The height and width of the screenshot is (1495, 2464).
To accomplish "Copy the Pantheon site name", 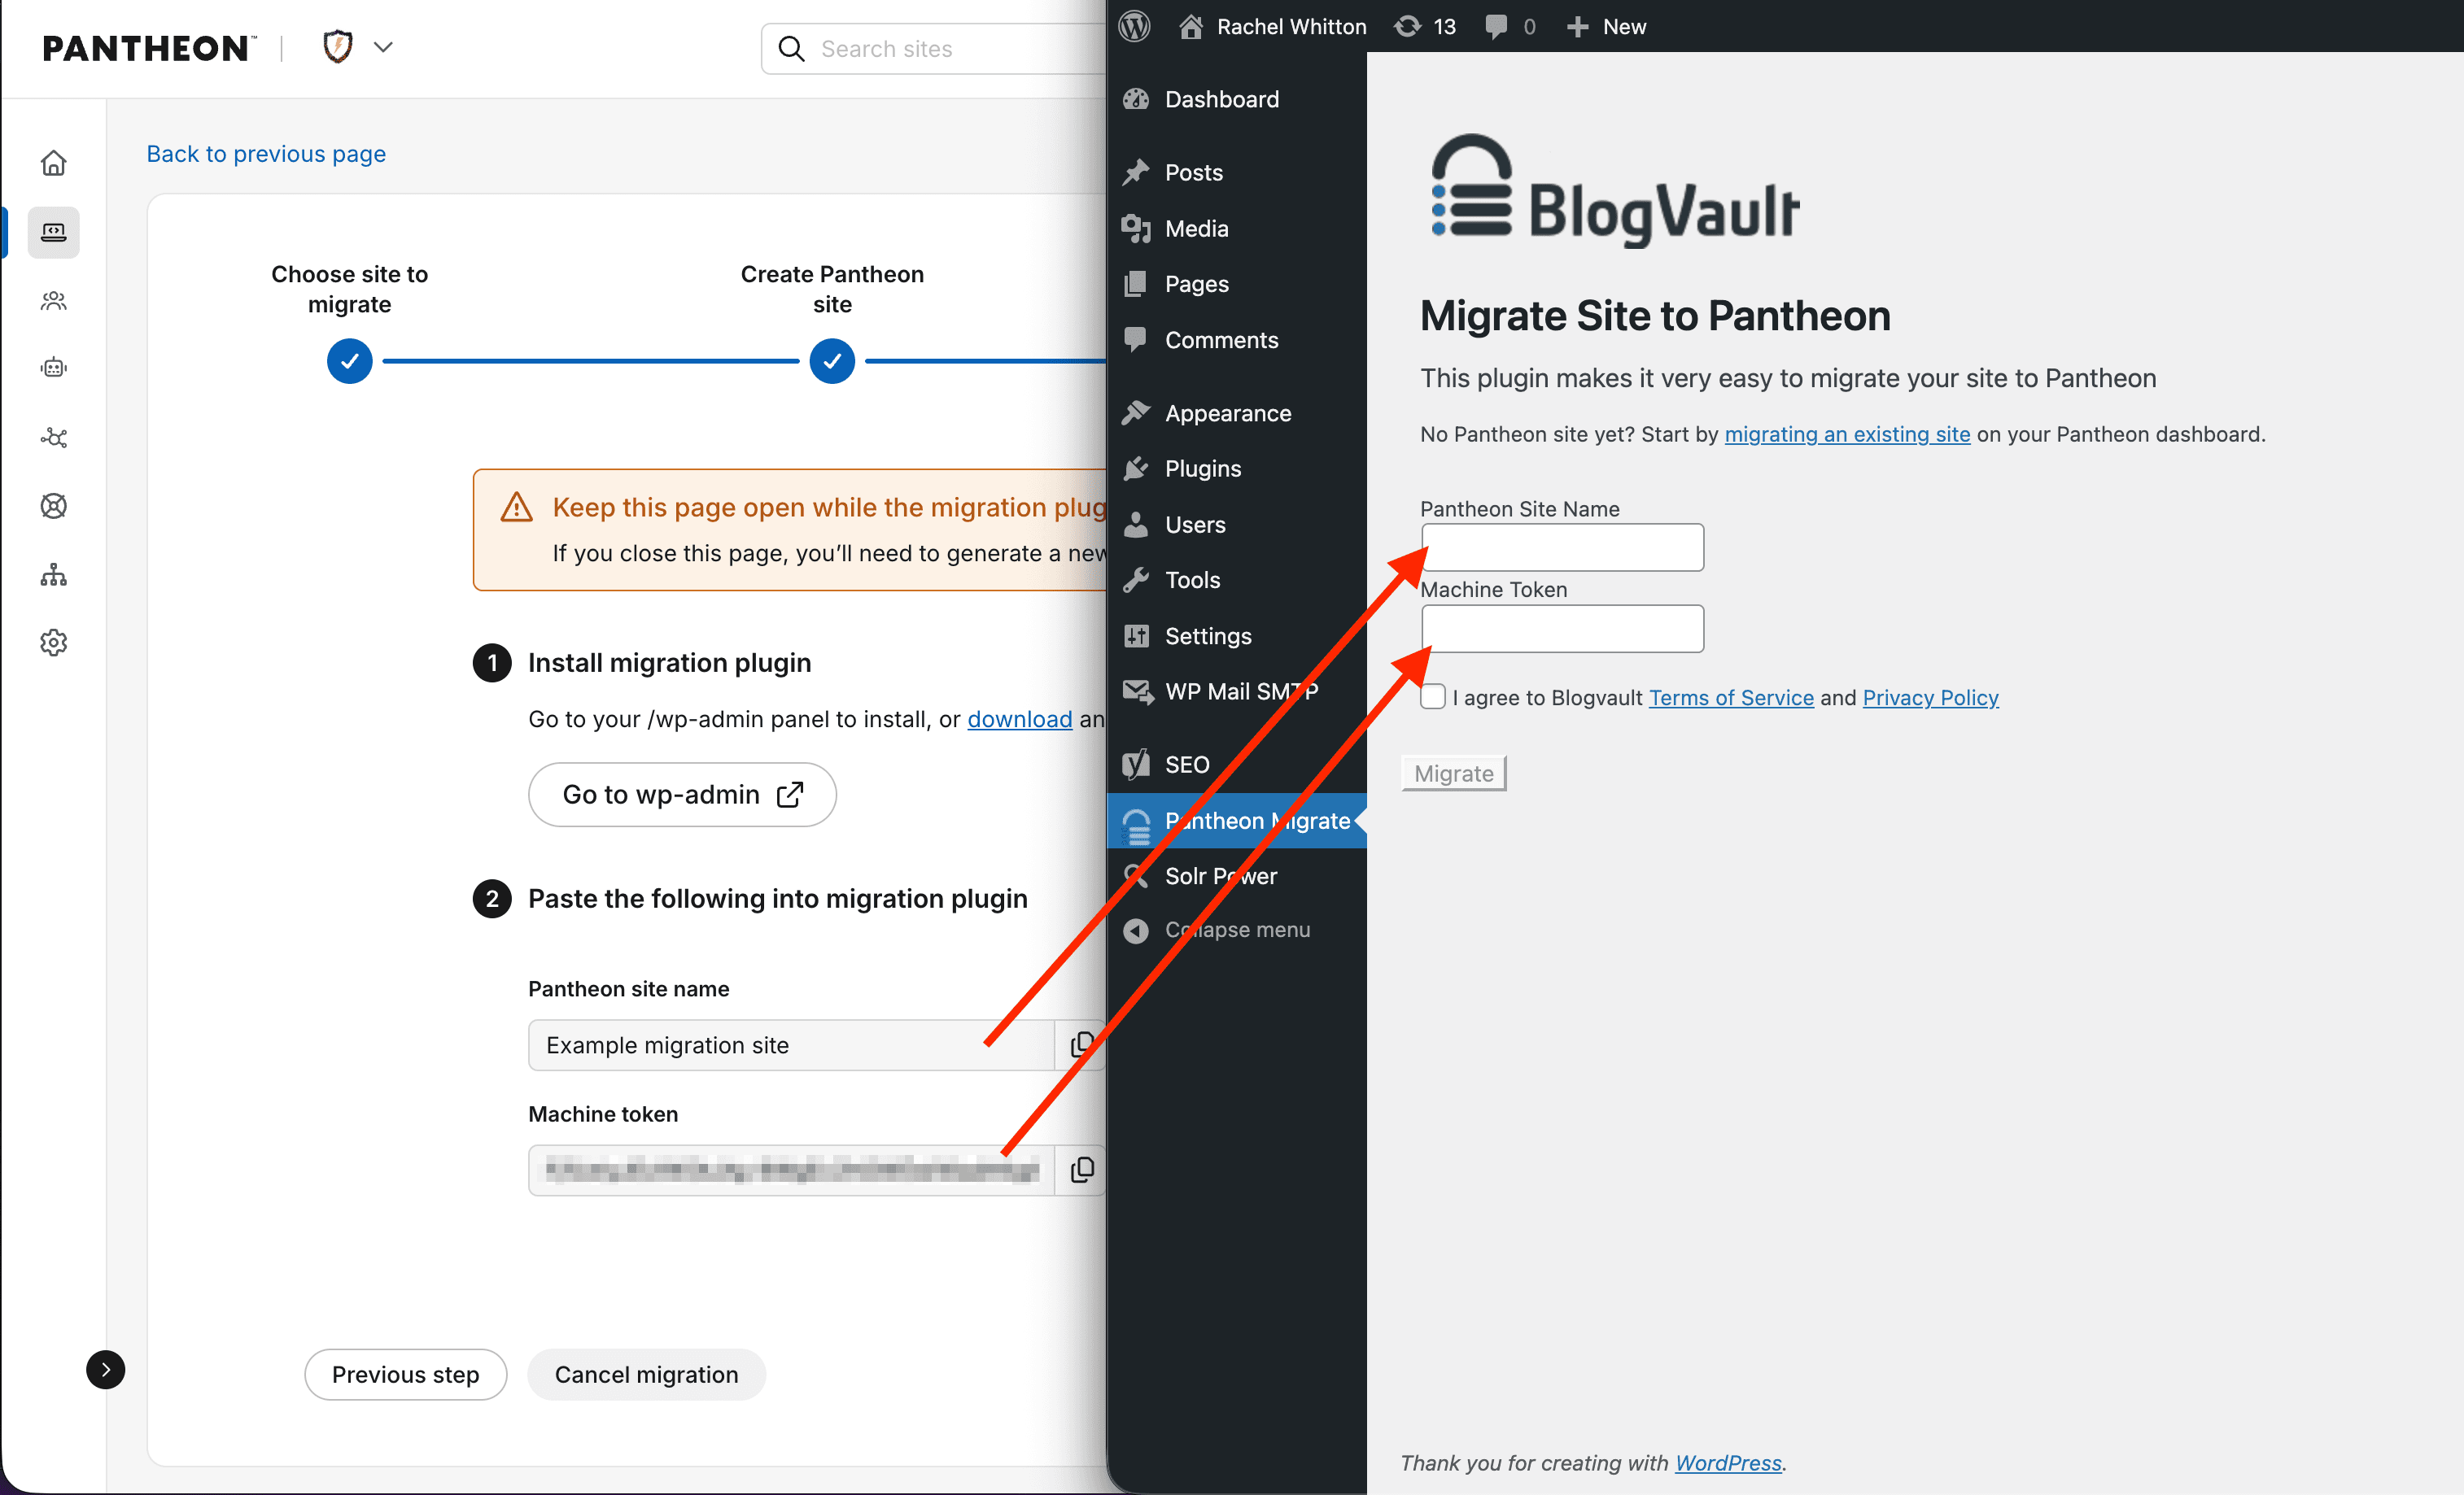I will pyautogui.click(x=1081, y=1044).
